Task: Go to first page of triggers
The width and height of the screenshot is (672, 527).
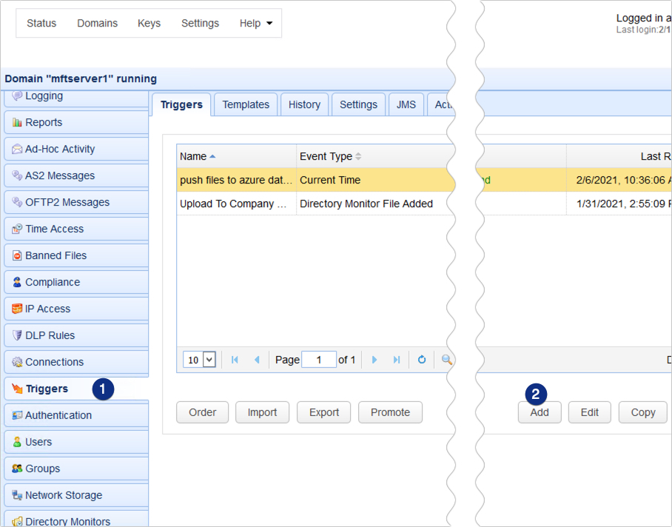Action: [x=235, y=360]
